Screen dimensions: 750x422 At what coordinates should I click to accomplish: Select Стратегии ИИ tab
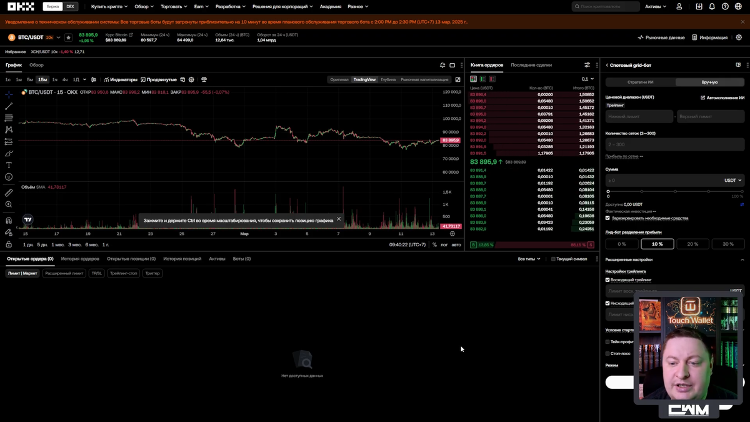[640, 82]
